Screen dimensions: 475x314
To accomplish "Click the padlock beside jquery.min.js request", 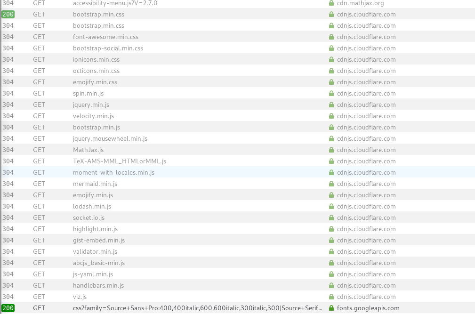I will tap(332, 105).
